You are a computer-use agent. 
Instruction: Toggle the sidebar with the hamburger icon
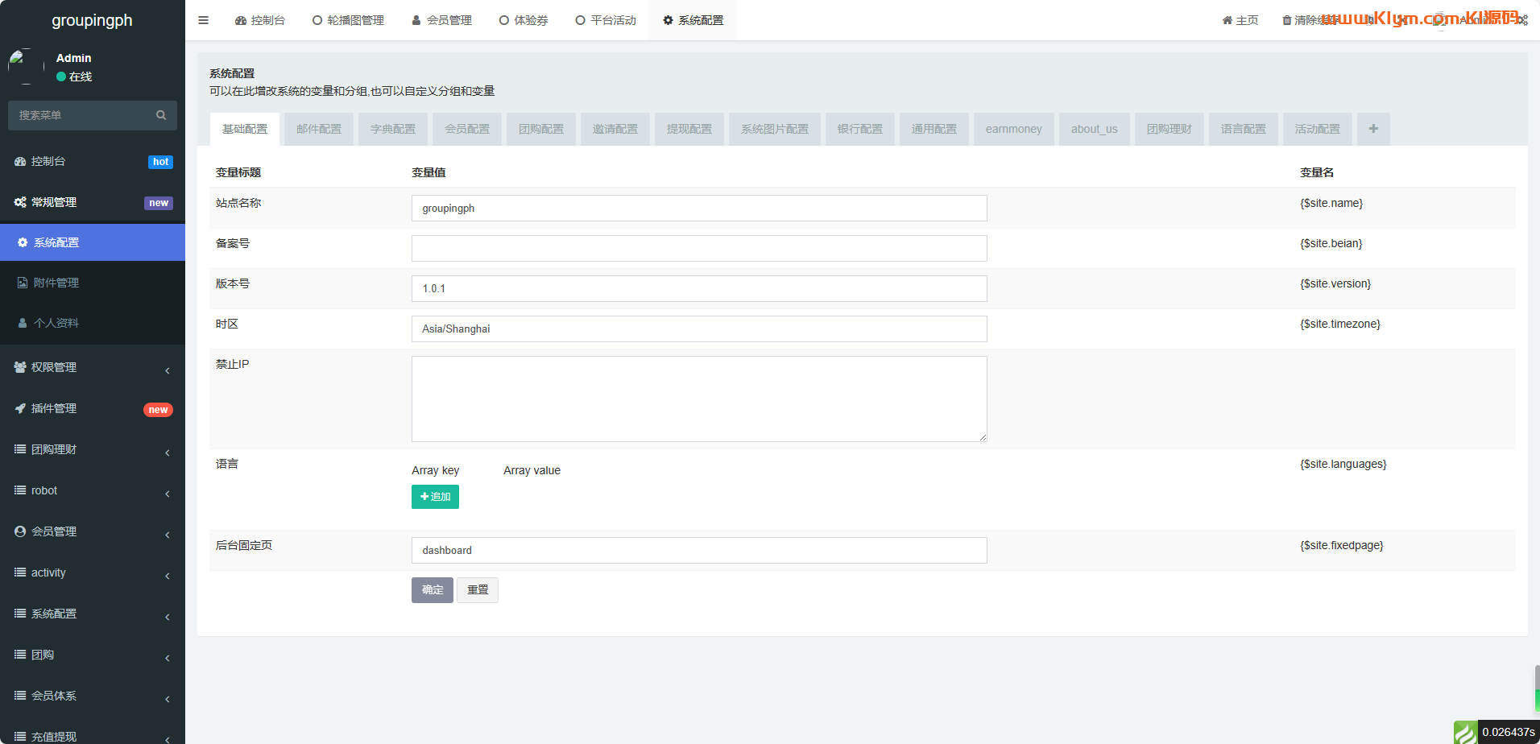[x=204, y=20]
